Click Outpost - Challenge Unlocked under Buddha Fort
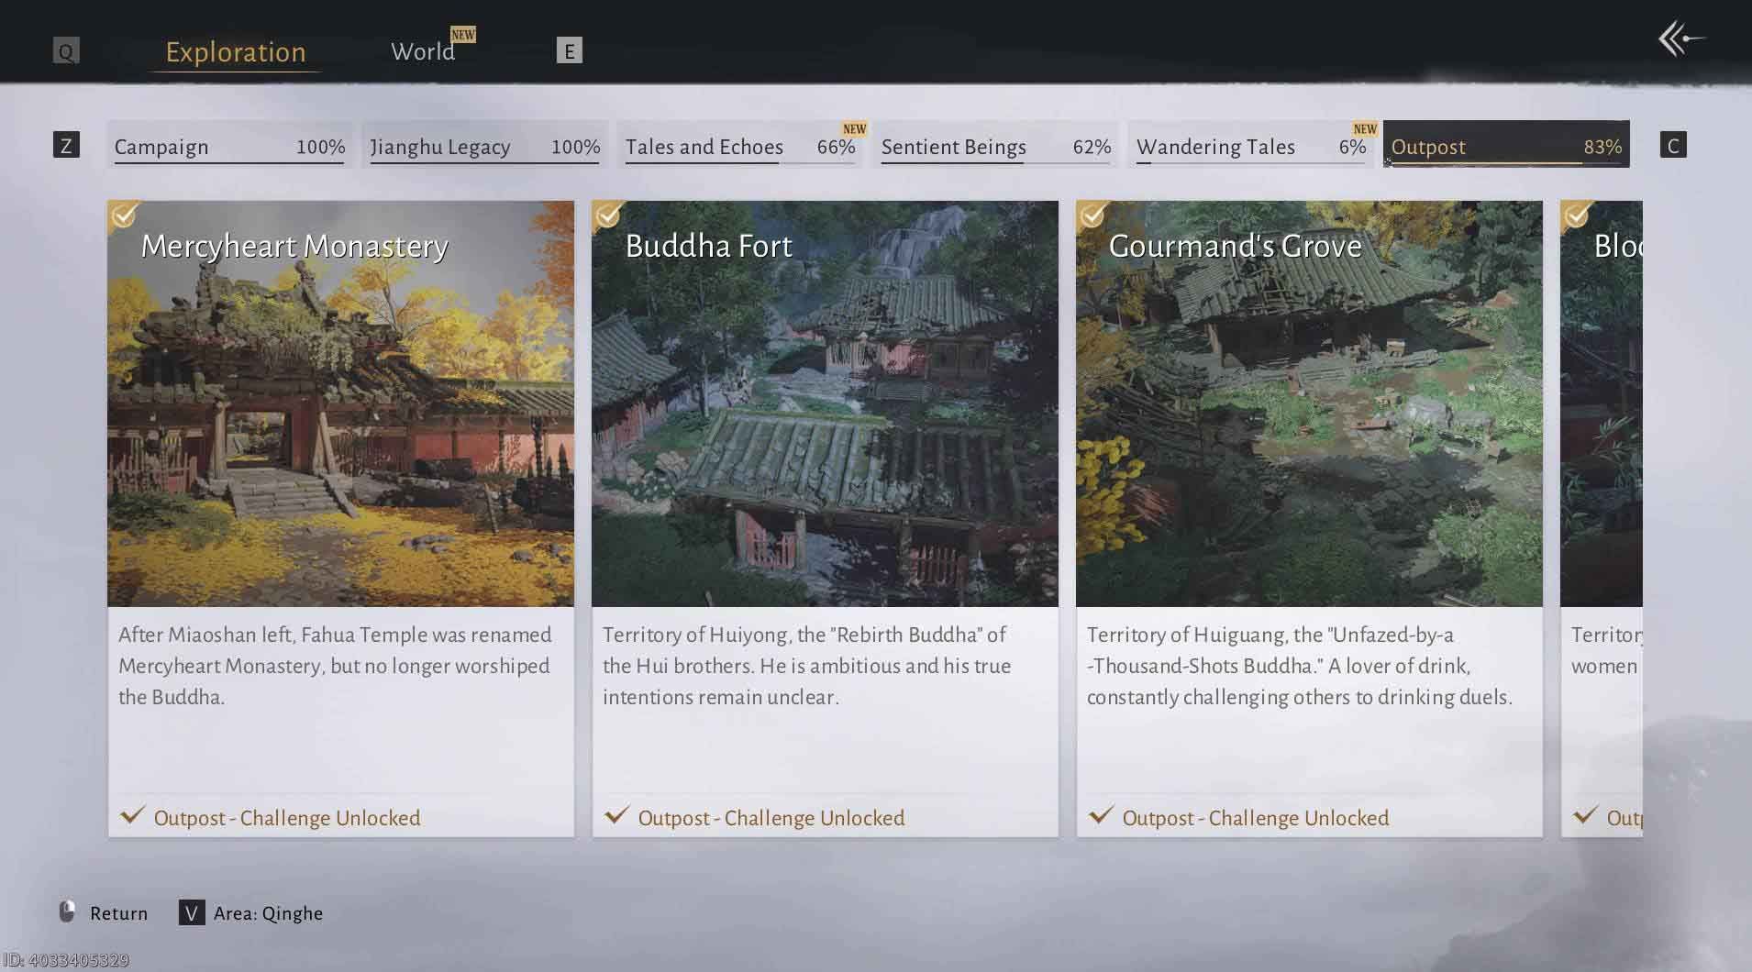 [771, 818]
